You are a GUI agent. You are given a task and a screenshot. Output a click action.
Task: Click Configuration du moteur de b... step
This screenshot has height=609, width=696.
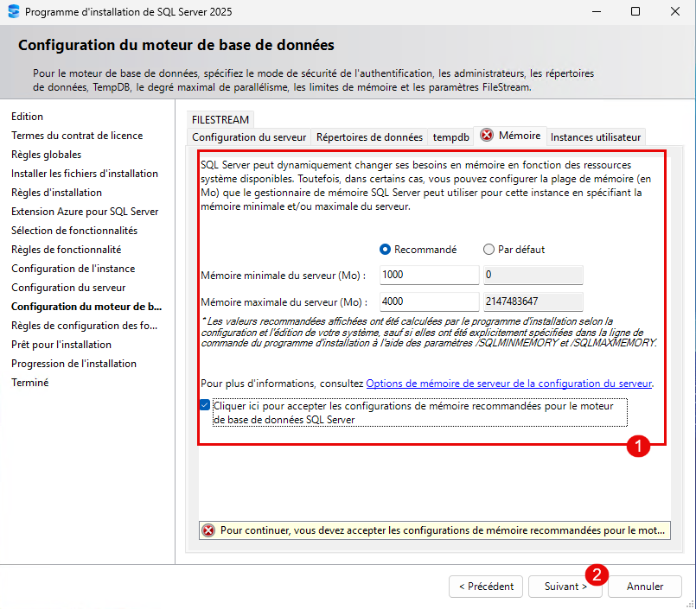click(x=86, y=307)
